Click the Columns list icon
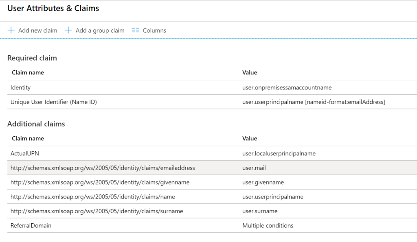The width and height of the screenshot is (417, 242). [x=135, y=30]
